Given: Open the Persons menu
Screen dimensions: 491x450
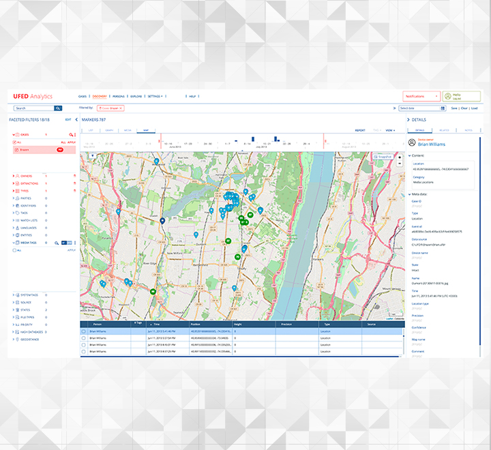Looking at the screenshot, I should pyautogui.click(x=118, y=96).
